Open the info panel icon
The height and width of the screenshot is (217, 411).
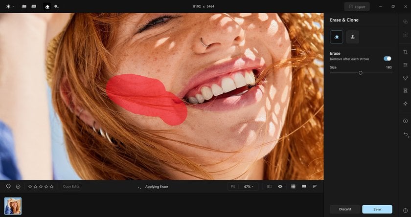pos(405,121)
